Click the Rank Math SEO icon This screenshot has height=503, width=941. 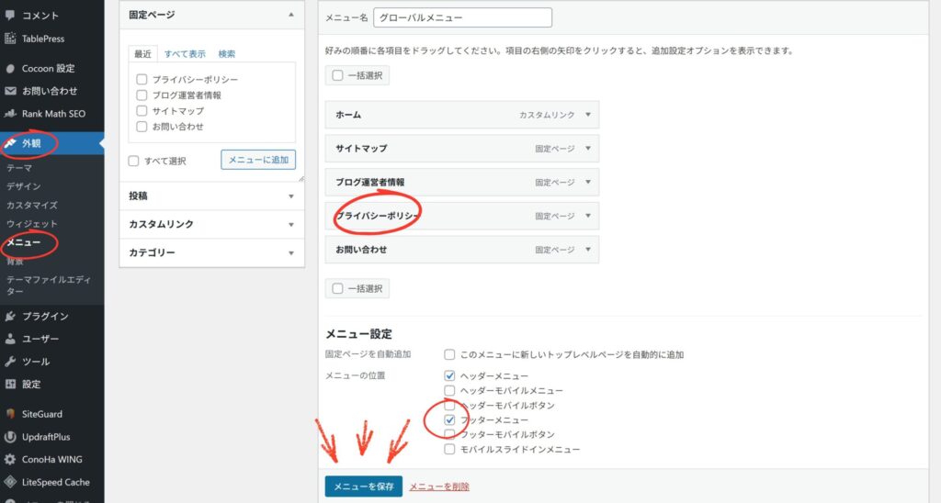[10, 113]
